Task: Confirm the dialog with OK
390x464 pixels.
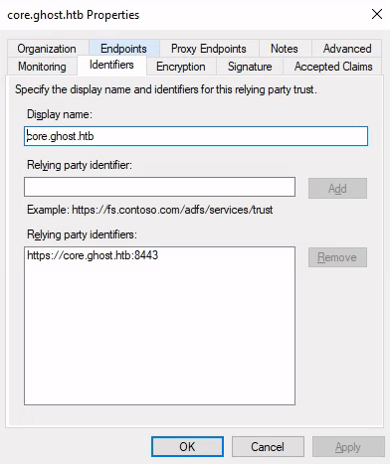Action: [x=187, y=447]
